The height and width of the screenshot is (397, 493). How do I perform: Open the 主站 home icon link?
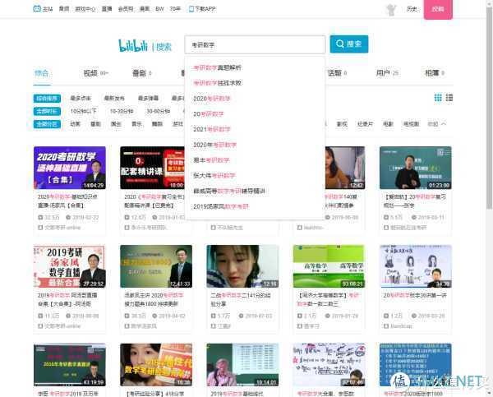tap(43, 9)
